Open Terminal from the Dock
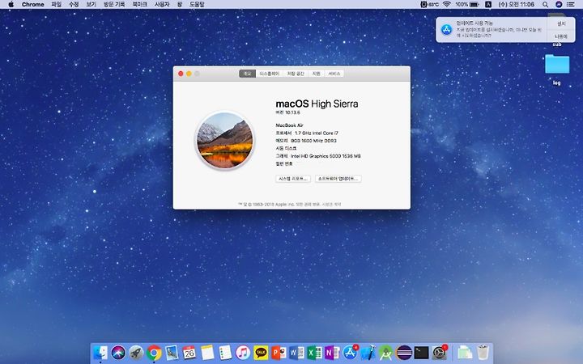 pos(421,353)
